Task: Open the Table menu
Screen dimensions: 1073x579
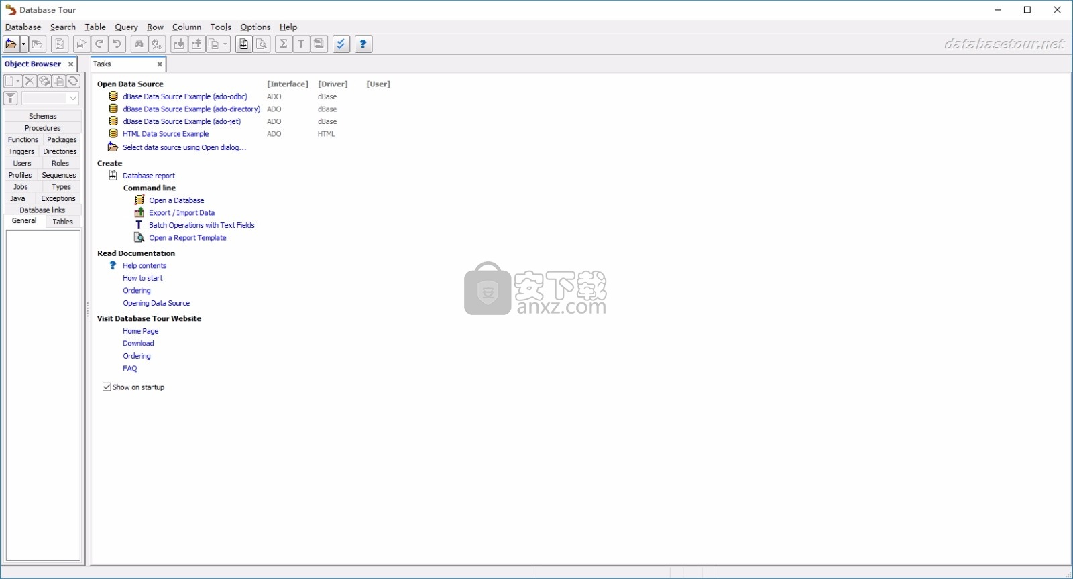Action: [x=95, y=27]
